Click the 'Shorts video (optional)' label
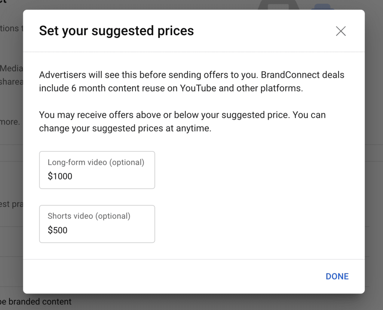Viewport: 383px width, 310px height. 89,216
